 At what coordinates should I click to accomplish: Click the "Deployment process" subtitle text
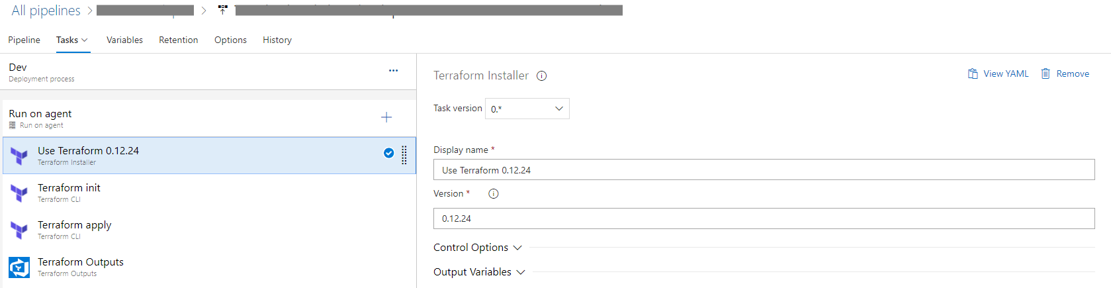42,79
